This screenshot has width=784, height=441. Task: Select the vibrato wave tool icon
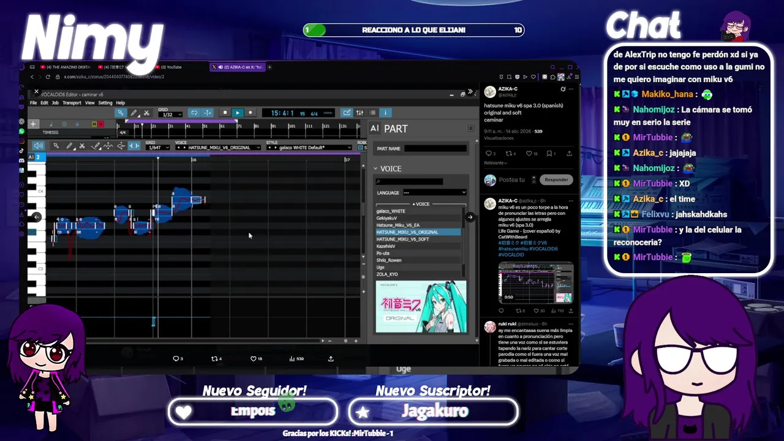(108, 146)
